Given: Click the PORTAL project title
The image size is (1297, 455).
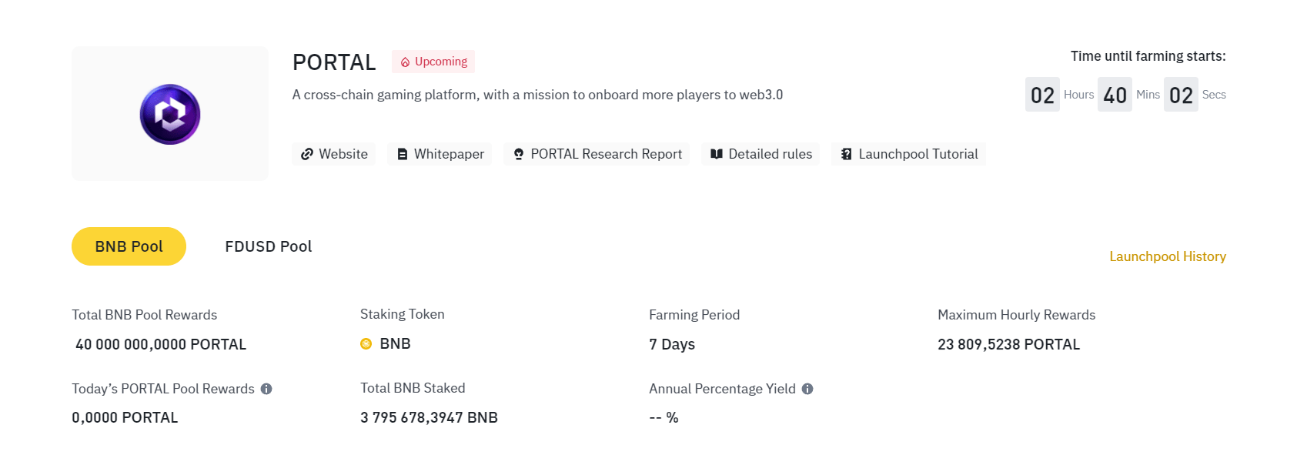Looking at the screenshot, I should coord(334,62).
